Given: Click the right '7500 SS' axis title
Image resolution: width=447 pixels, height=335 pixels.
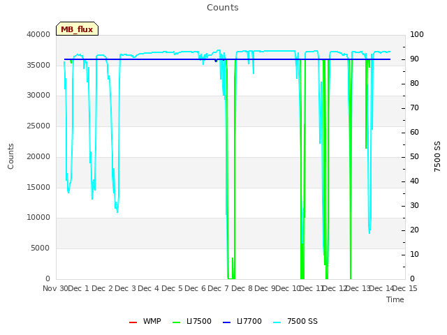Looking at the screenshot, I should tap(437, 156).
